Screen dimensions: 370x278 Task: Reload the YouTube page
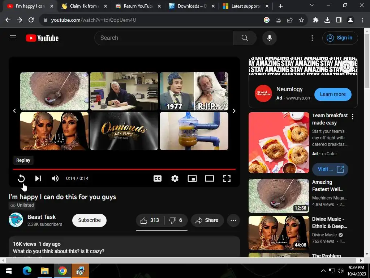(31, 20)
